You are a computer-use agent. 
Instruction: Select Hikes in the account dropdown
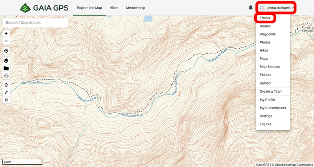pyautogui.click(x=264, y=50)
